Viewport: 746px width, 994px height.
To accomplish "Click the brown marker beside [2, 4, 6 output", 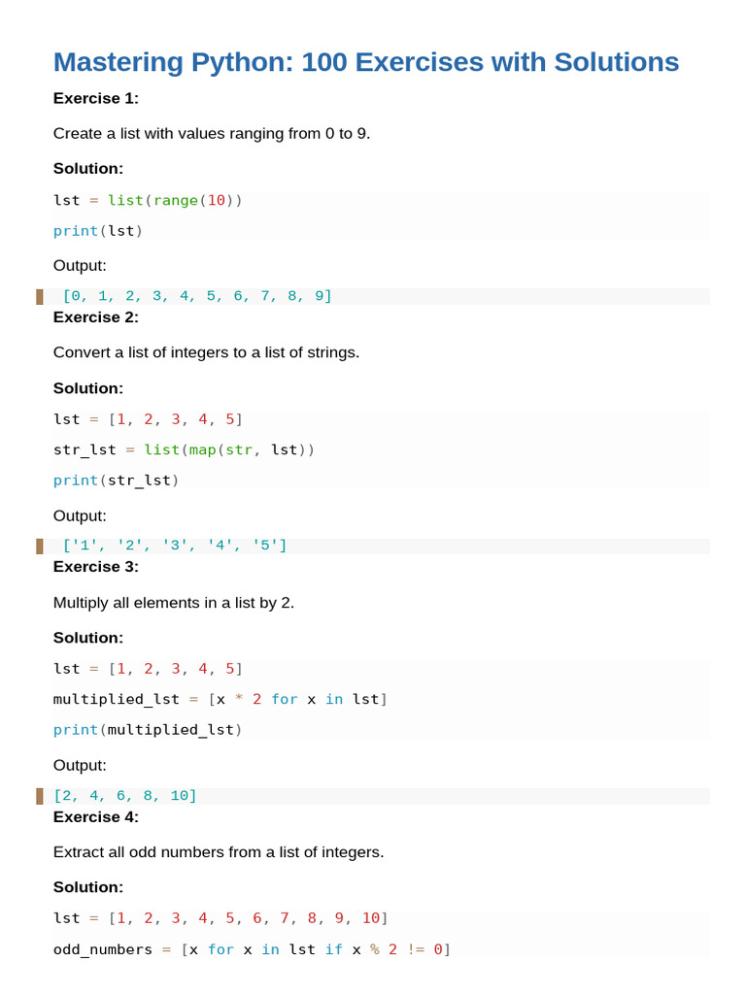I will [x=39, y=796].
